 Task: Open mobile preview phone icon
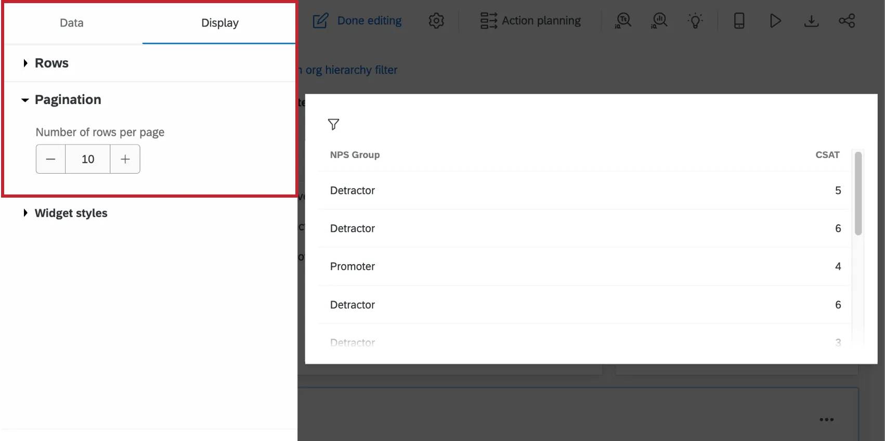(x=739, y=21)
